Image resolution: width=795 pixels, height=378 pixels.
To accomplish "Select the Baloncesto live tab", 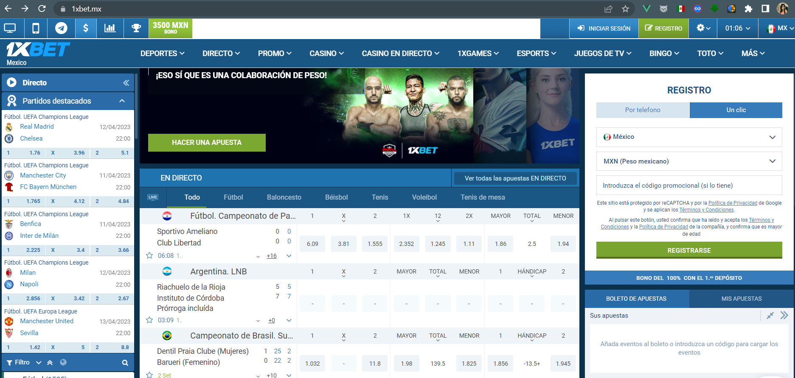I will coord(284,197).
